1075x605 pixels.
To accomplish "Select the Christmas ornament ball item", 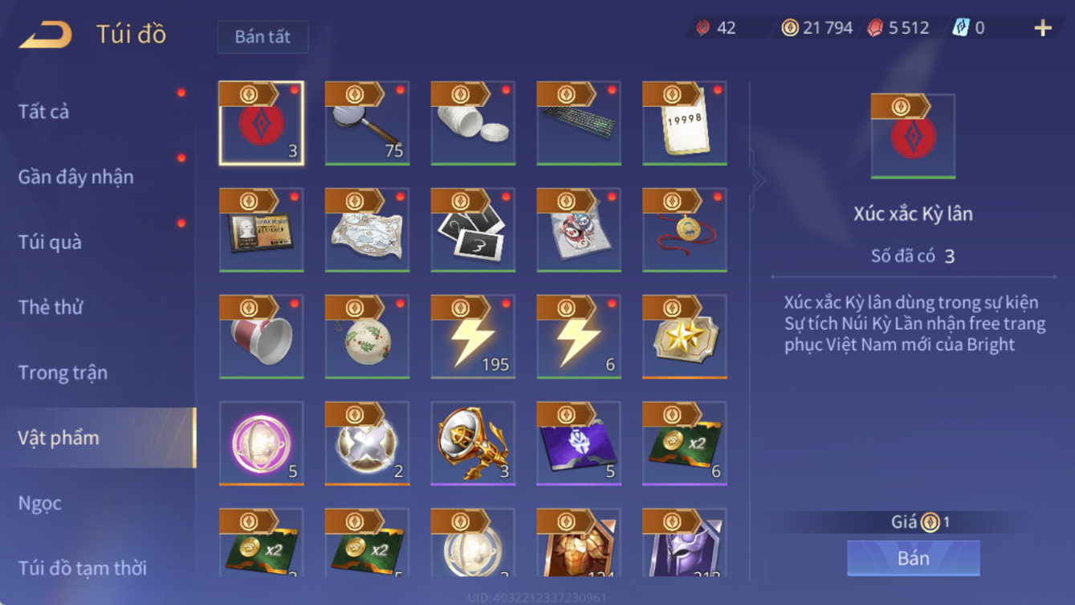I will tap(367, 337).
